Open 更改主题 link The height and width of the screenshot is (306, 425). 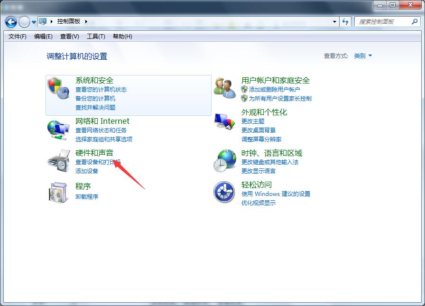[x=253, y=121]
